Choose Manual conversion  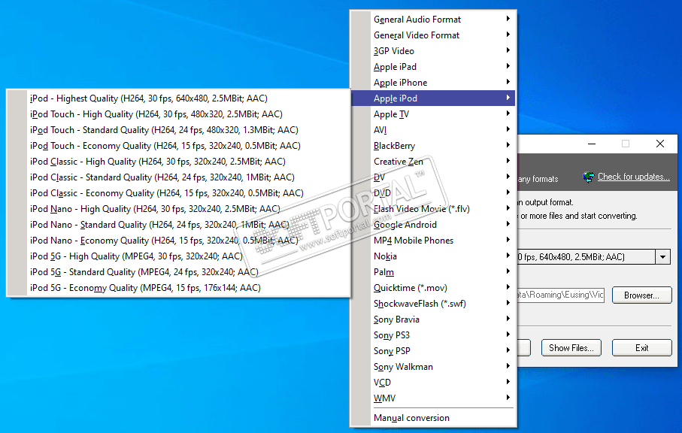(433, 418)
